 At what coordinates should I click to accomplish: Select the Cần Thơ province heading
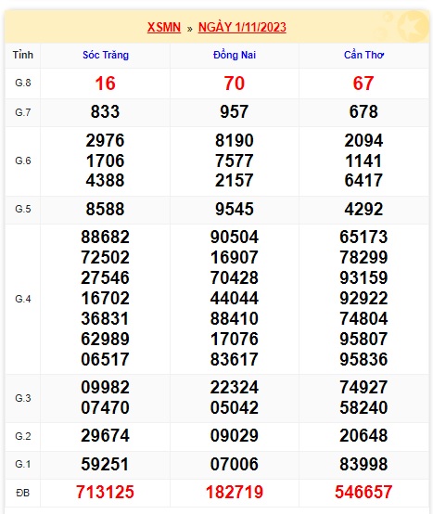pyautogui.click(x=363, y=55)
